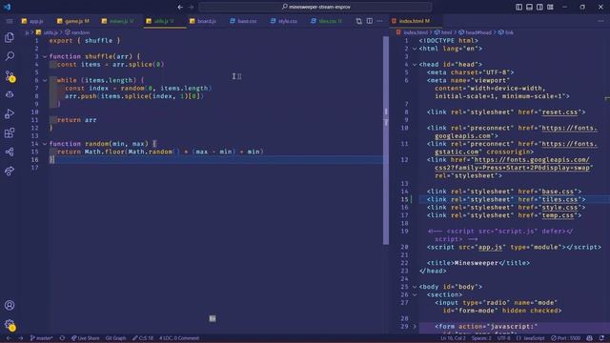
Task: Open the Search view in activity bar
Action: (x=10, y=56)
